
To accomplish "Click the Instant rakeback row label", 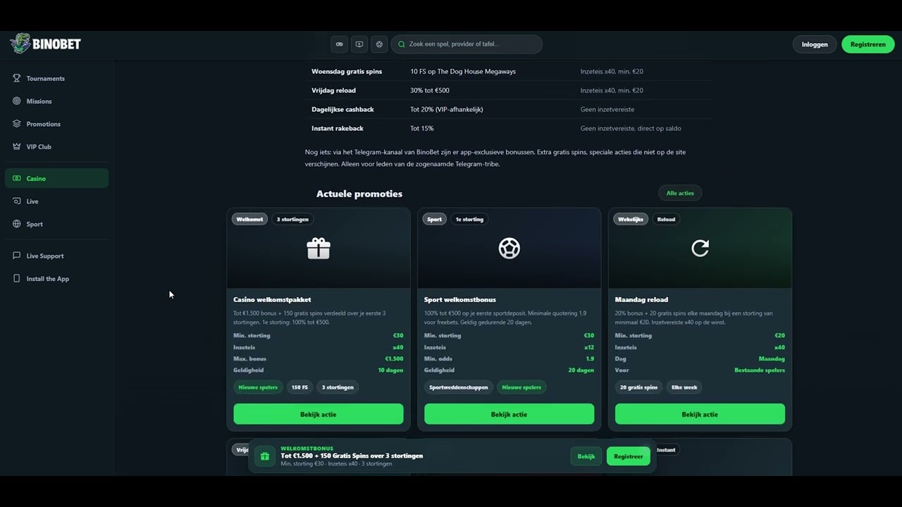I will tap(338, 128).
